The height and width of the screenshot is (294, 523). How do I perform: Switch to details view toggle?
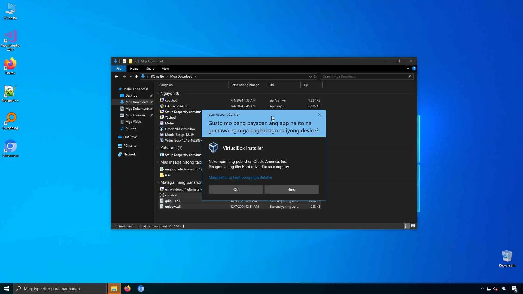(406, 226)
